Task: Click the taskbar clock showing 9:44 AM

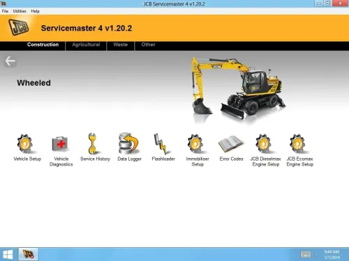Action: (x=332, y=255)
